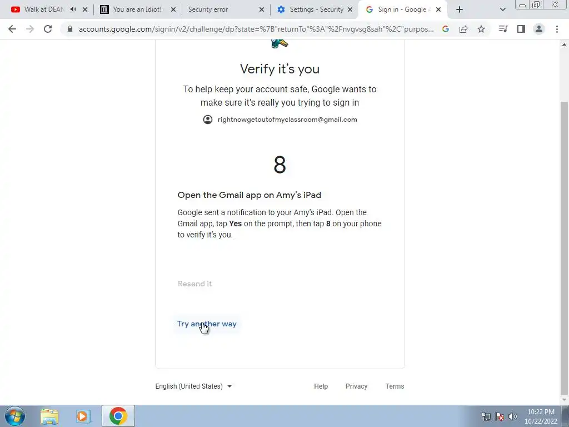Go back using the browser back arrow

tap(12, 29)
